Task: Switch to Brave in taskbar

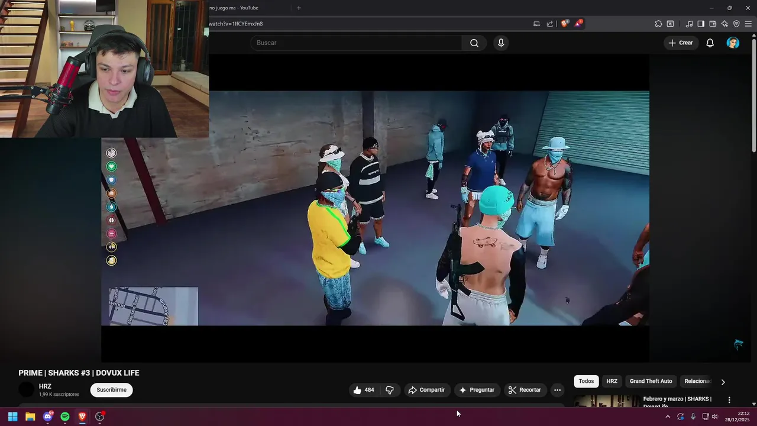Action: coord(82,417)
